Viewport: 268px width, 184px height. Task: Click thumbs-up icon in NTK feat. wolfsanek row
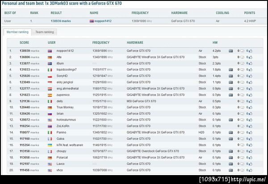(251, 145)
